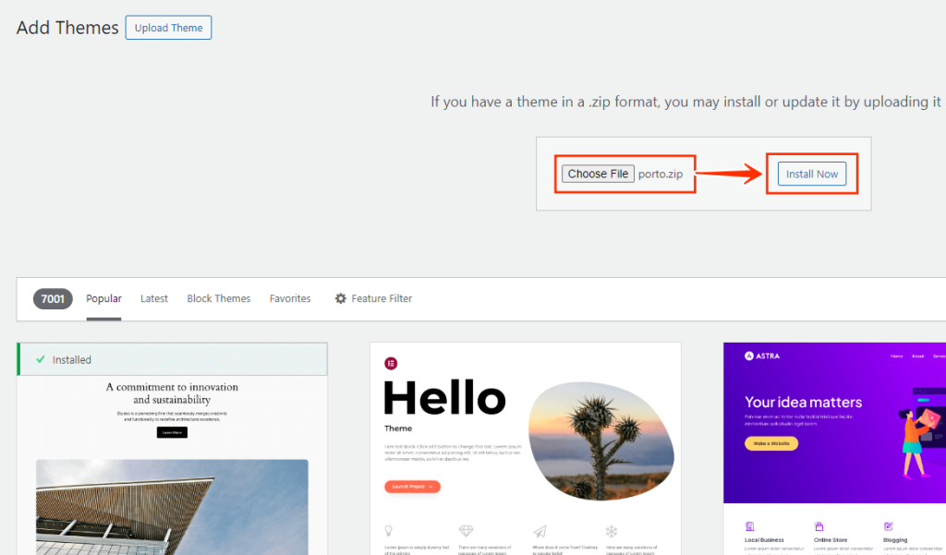This screenshot has height=555, width=946.
Task: Click the 7001 theme count badge
Action: pyautogui.click(x=53, y=298)
